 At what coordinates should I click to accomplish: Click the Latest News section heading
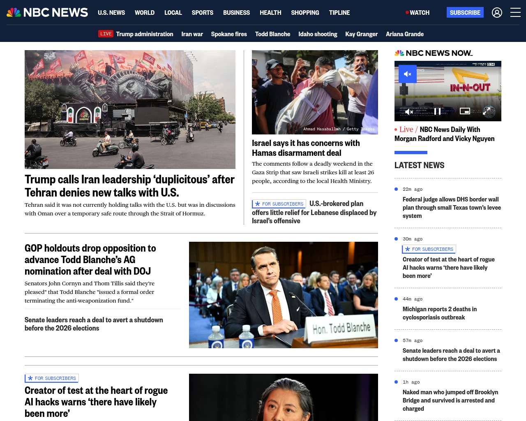[x=420, y=165]
